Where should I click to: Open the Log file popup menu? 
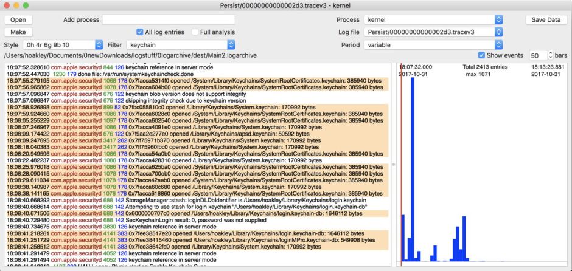tap(499, 32)
